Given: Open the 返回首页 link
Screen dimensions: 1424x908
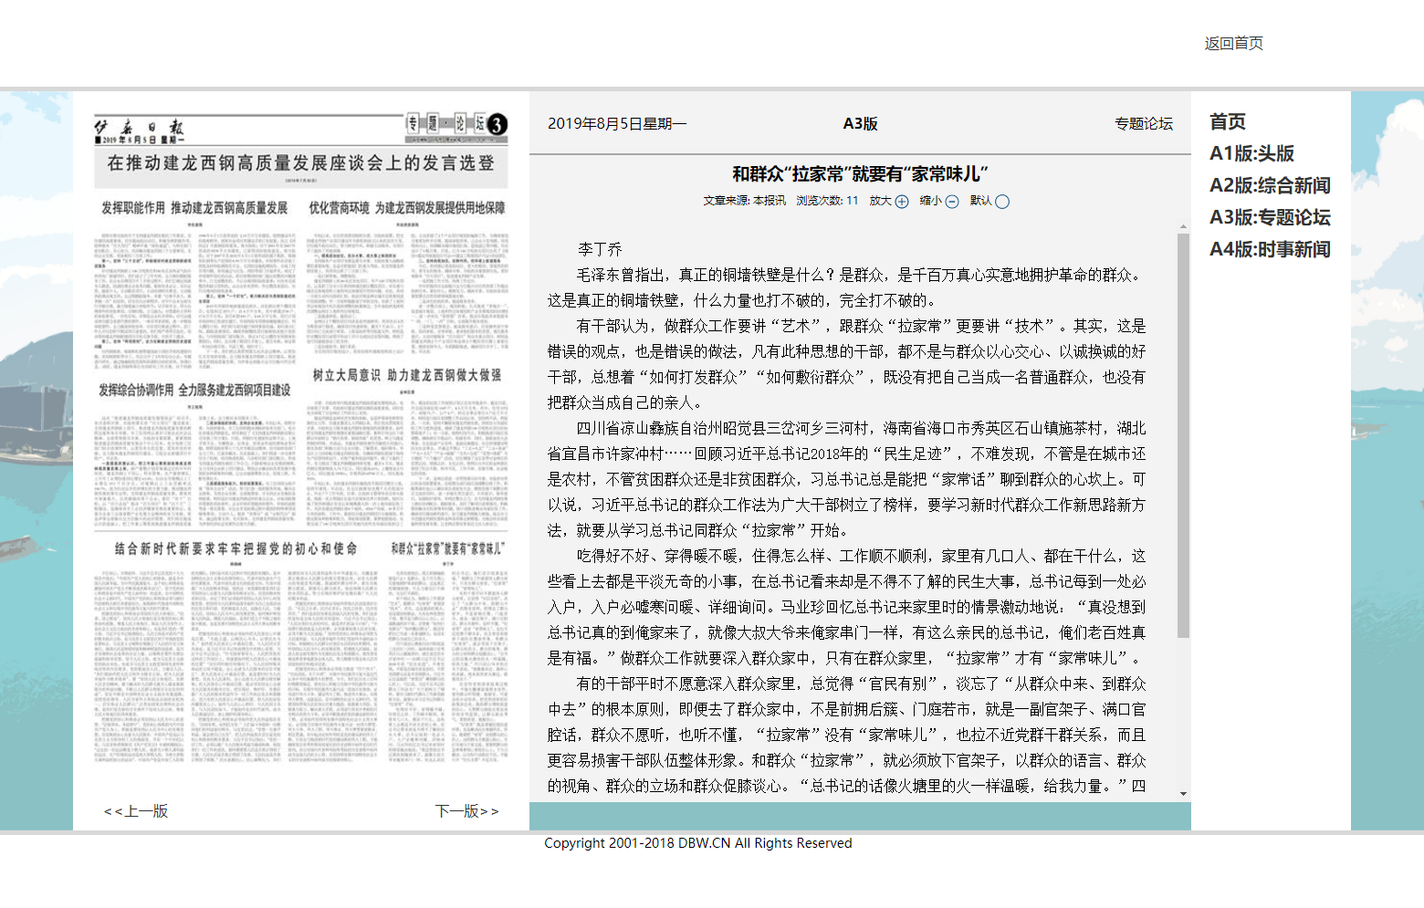Looking at the screenshot, I should (1233, 43).
